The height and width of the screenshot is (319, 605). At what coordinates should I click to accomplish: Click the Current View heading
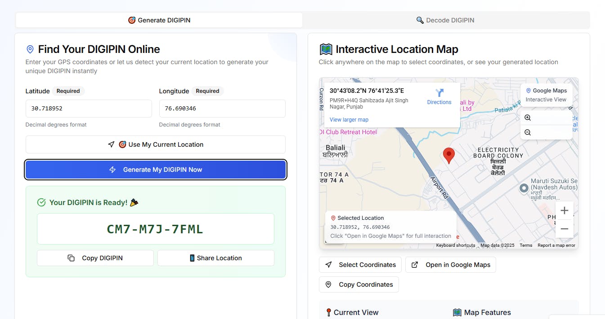[352, 312]
